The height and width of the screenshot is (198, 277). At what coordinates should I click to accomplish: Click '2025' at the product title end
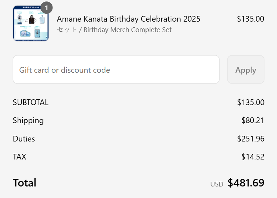tap(191, 19)
